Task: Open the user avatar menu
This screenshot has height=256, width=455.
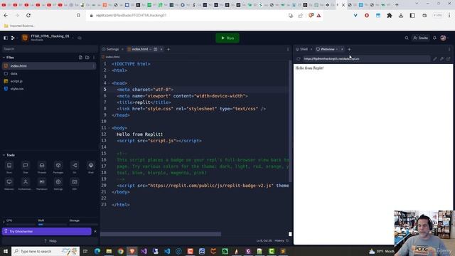Action: [443, 38]
